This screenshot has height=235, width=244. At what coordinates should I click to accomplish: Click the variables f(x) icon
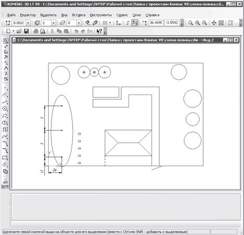[x=90, y=31]
